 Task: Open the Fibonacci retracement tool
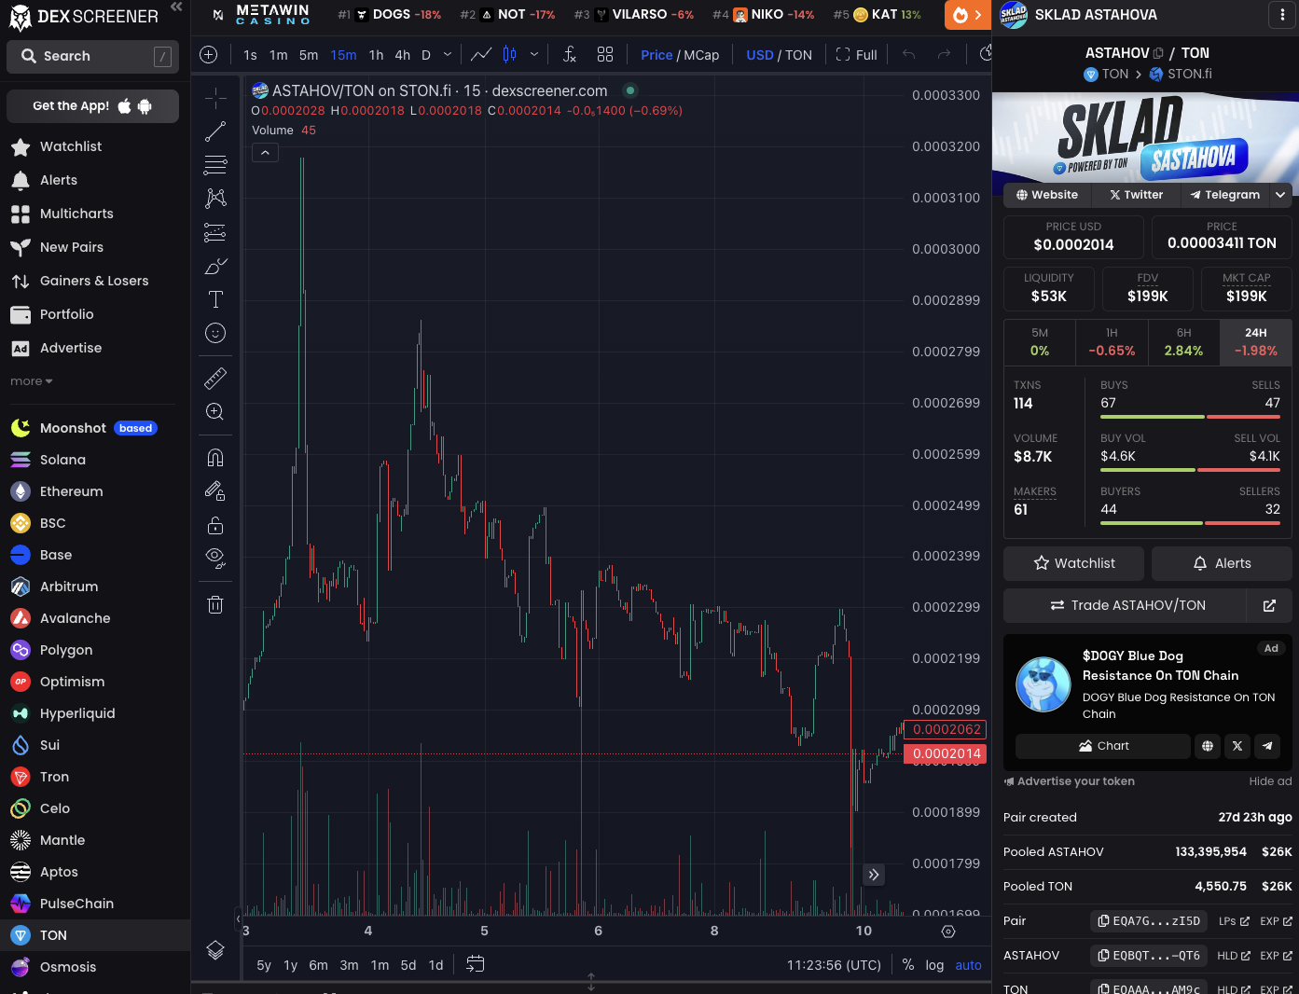215,165
